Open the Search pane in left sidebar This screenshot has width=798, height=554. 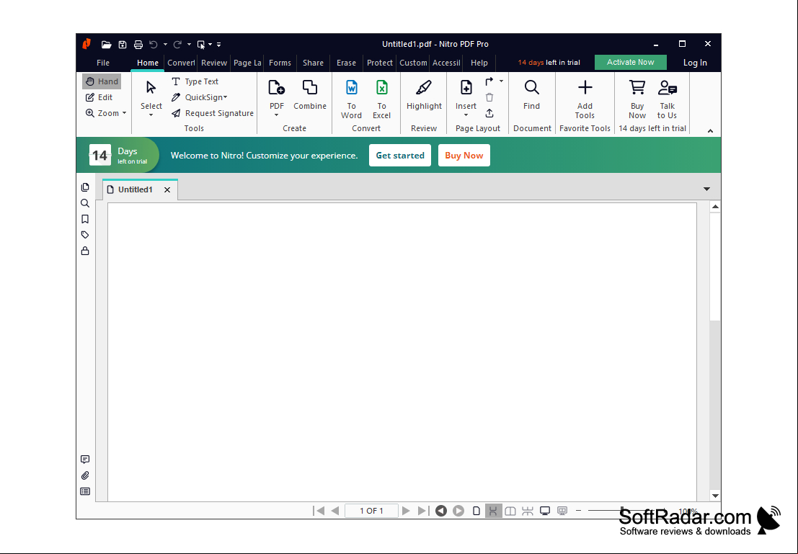[x=85, y=203]
